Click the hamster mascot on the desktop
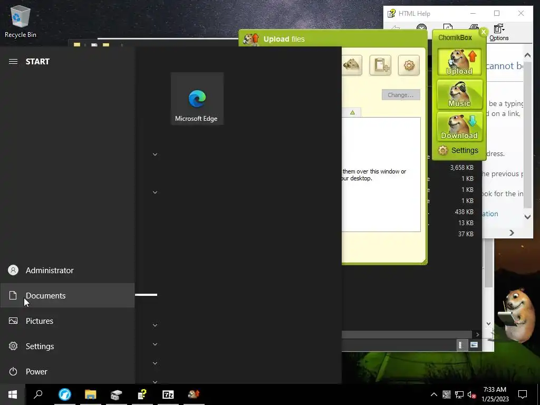Screen dimensions: 540x405 coord(517,315)
